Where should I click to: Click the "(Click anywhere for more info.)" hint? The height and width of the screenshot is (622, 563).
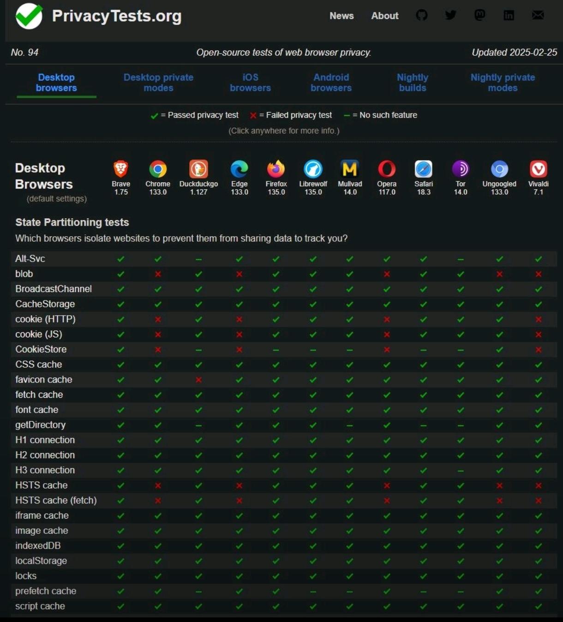click(284, 131)
